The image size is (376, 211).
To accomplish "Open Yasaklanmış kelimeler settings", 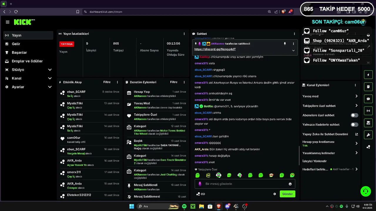I will tap(330, 153).
